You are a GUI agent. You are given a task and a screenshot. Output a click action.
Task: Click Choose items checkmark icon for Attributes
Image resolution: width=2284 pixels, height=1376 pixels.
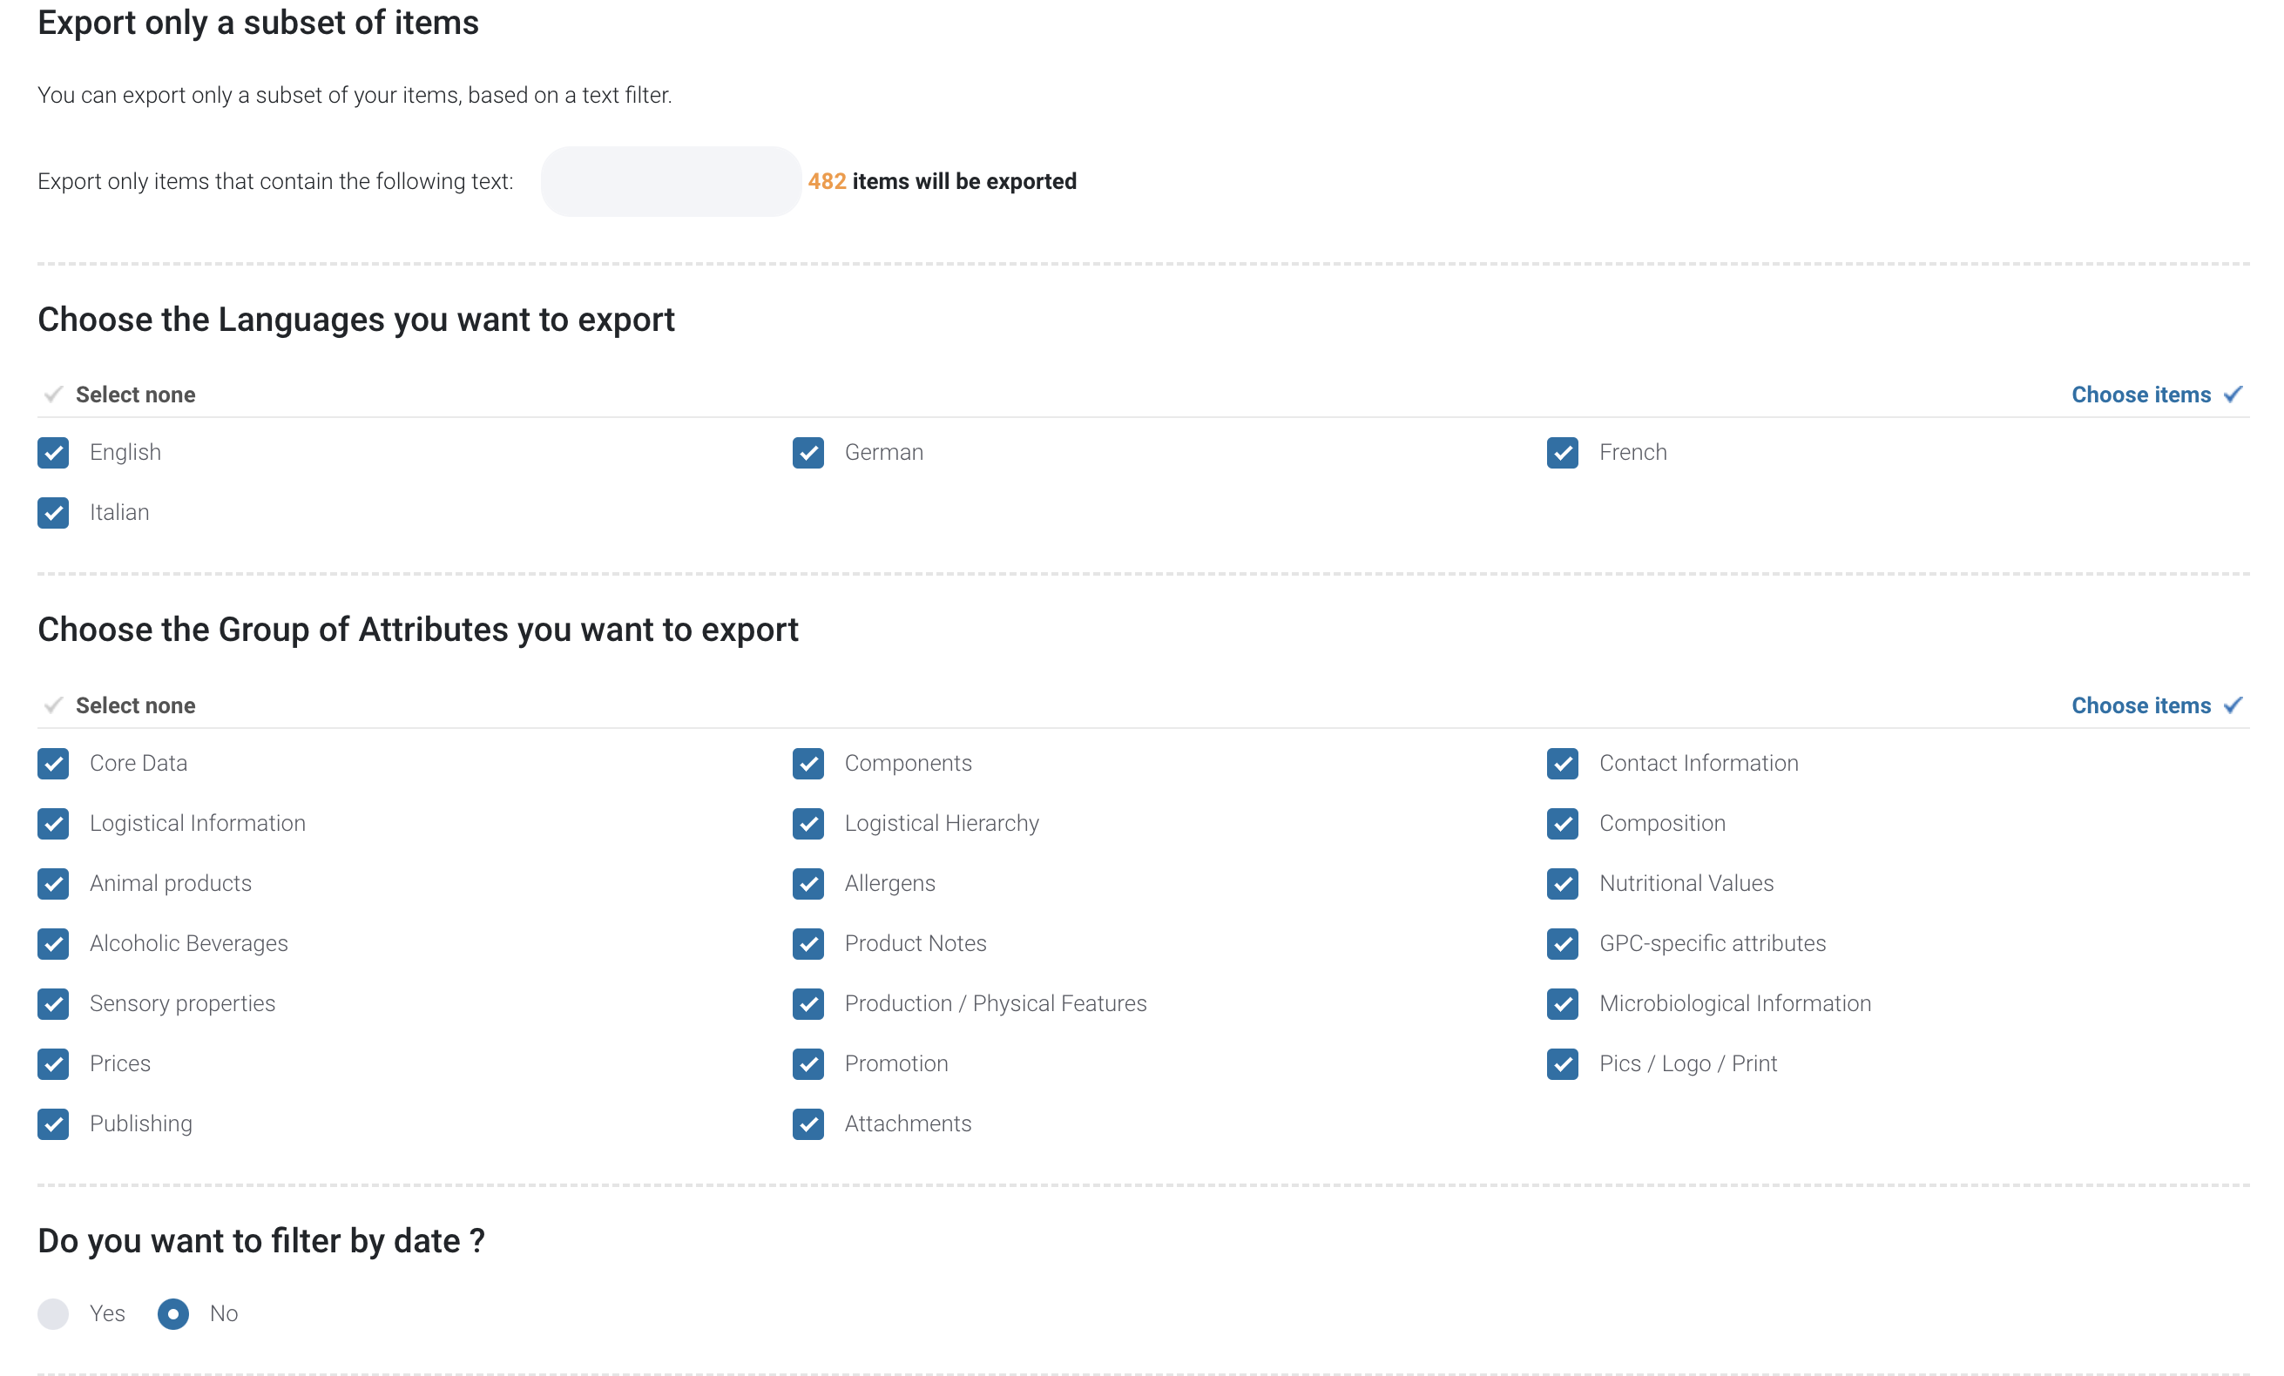pyautogui.click(x=2233, y=705)
